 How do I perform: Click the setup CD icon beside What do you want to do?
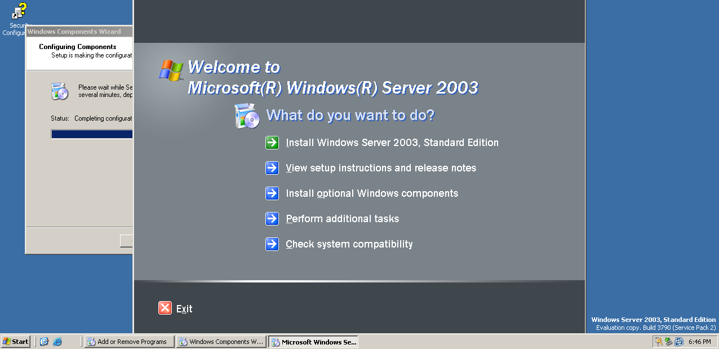click(x=247, y=116)
